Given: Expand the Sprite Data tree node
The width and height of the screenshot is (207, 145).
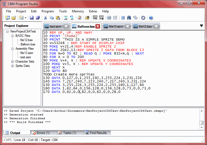Looking at the screenshot, I should 13,66.
